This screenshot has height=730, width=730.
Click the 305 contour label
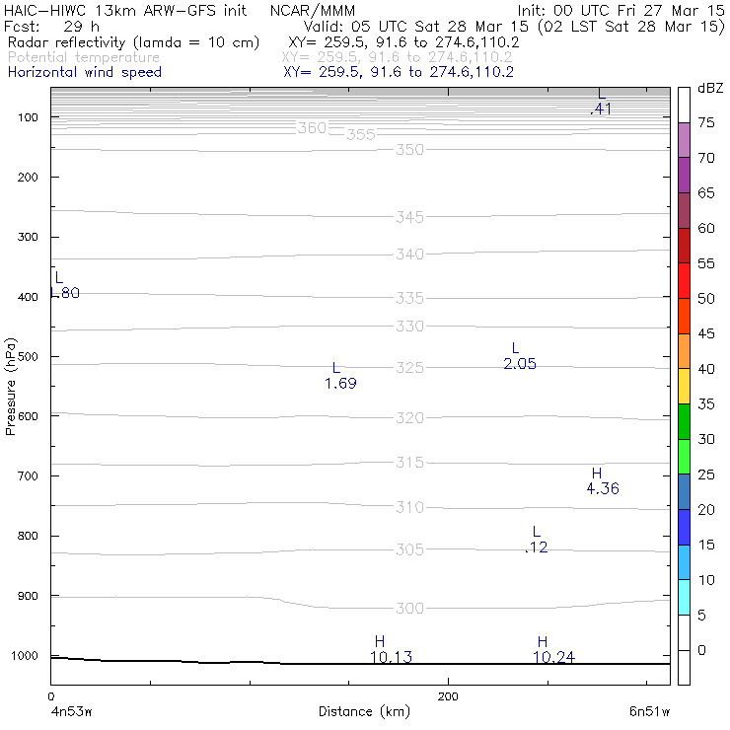click(x=409, y=549)
